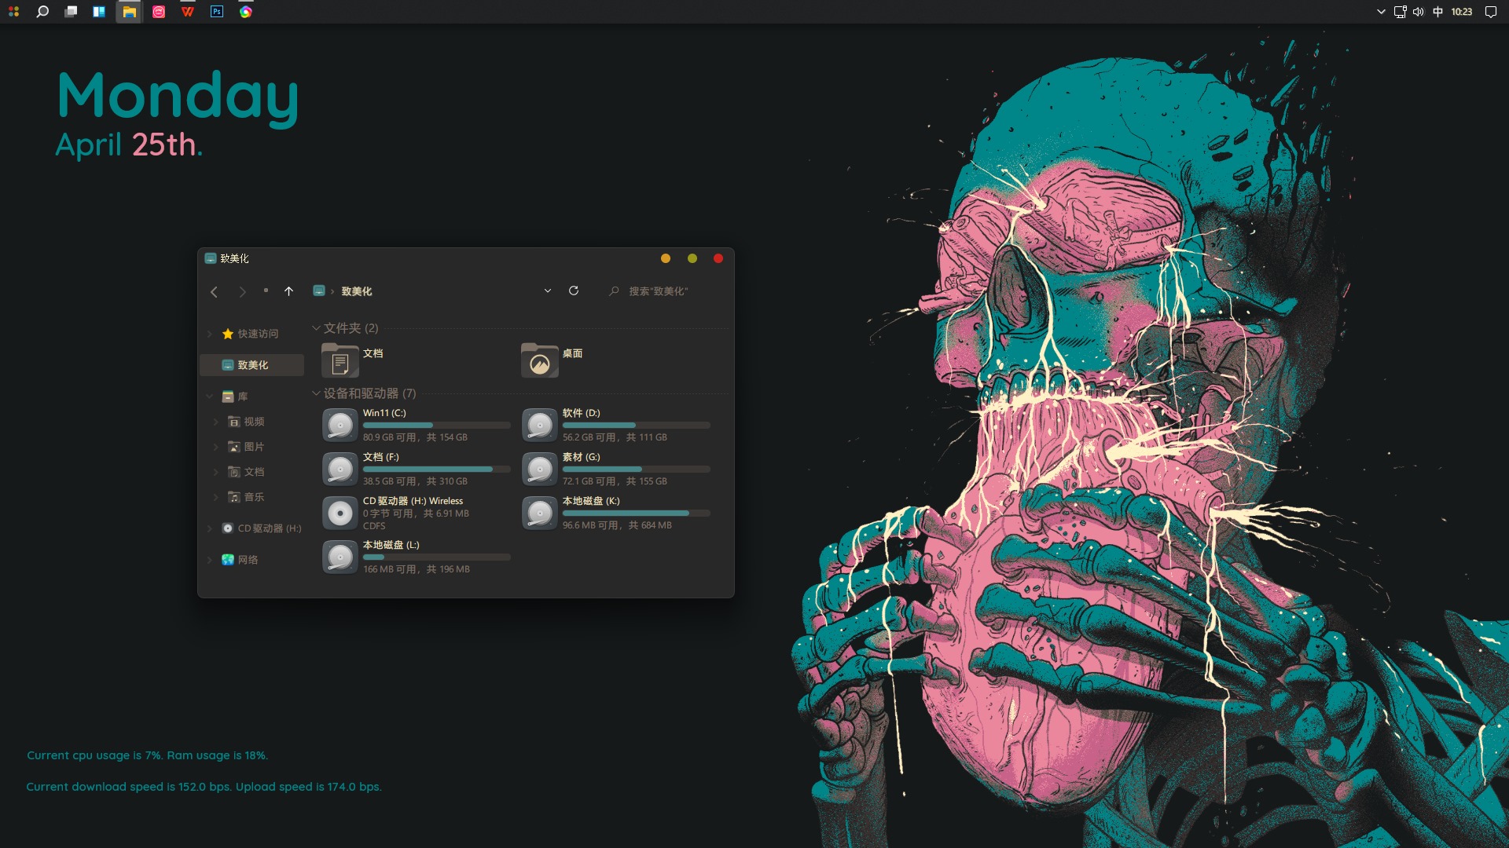The width and height of the screenshot is (1509, 848).
Task: Click the 搜索"致美化" search field
Action: click(659, 291)
